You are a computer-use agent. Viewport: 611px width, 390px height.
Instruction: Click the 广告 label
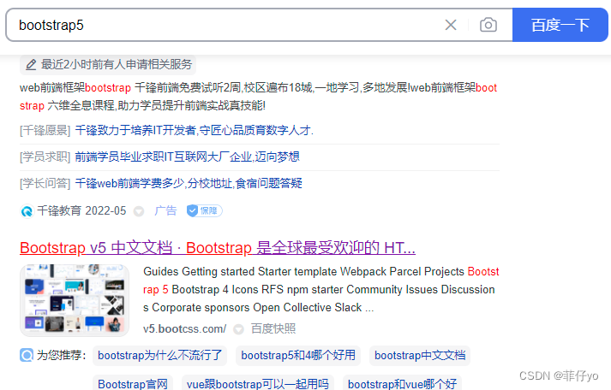(165, 210)
